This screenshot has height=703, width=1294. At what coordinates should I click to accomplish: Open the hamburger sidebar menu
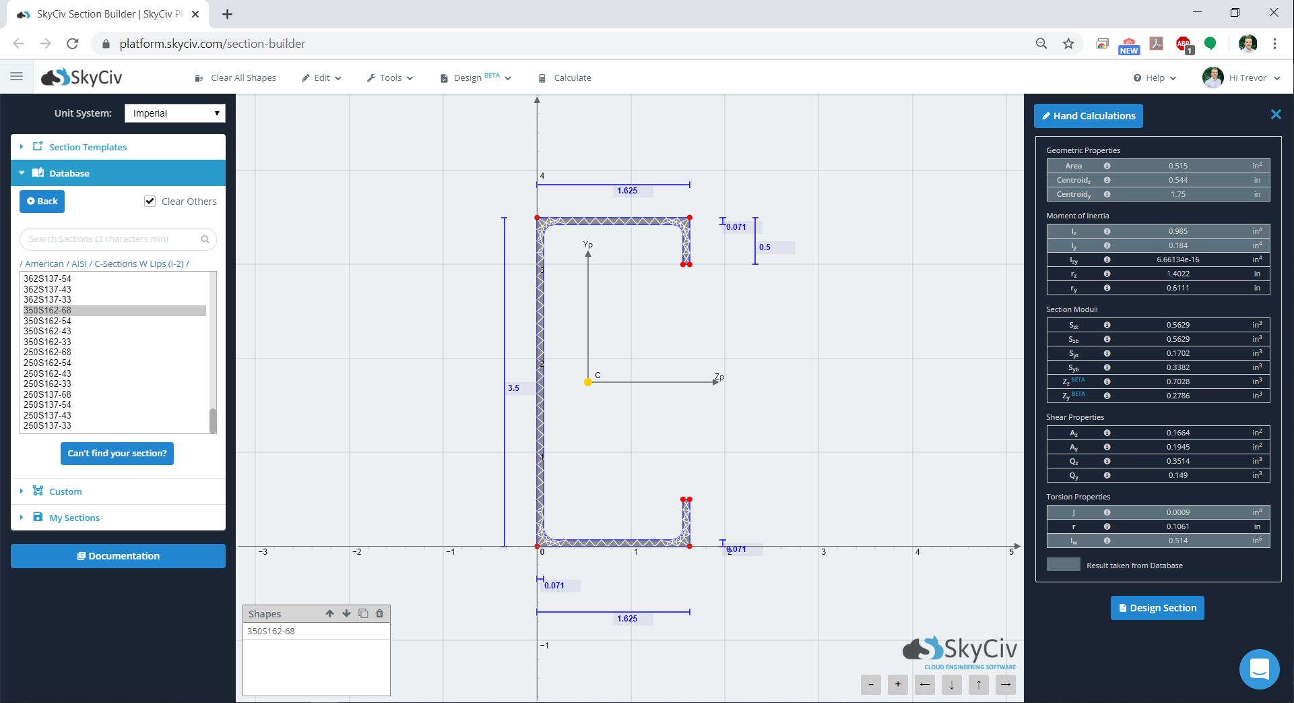click(x=17, y=77)
